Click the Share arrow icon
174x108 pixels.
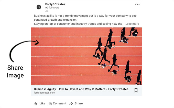click(x=71, y=104)
